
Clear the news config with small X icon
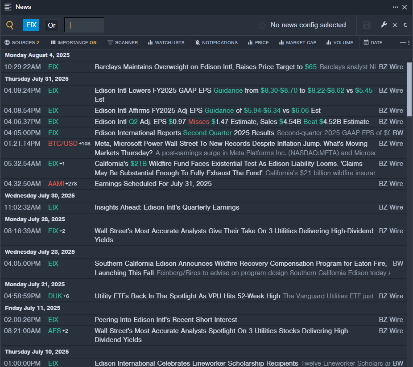[395, 25]
